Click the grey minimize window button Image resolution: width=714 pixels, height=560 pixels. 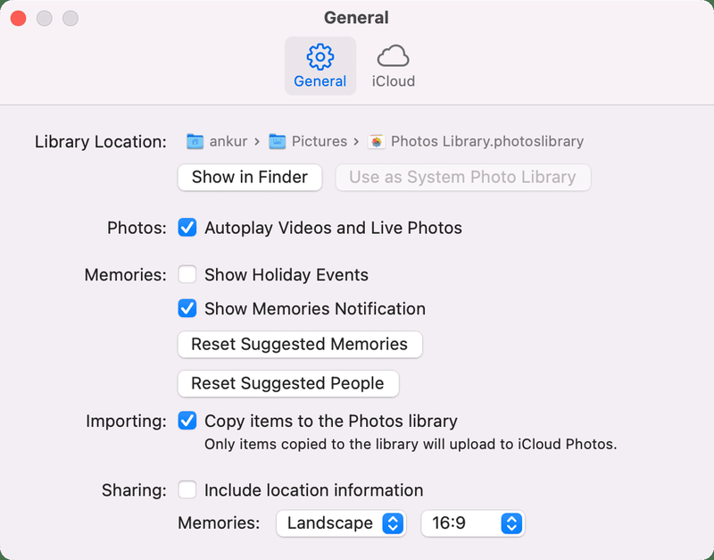tap(44, 18)
